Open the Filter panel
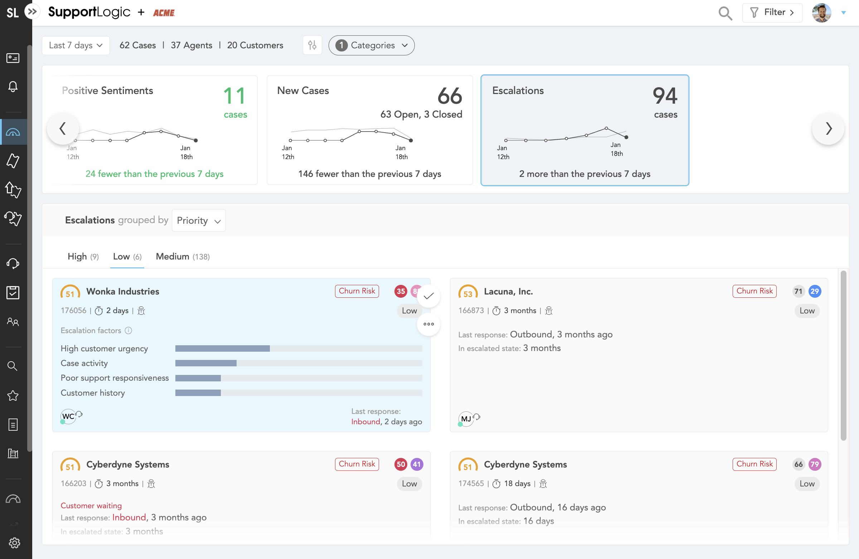The height and width of the screenshot is (559, 859). tap(772, 13)
